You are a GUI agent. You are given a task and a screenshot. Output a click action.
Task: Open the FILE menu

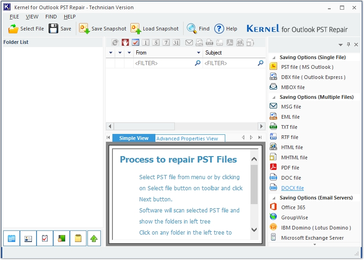14,17
